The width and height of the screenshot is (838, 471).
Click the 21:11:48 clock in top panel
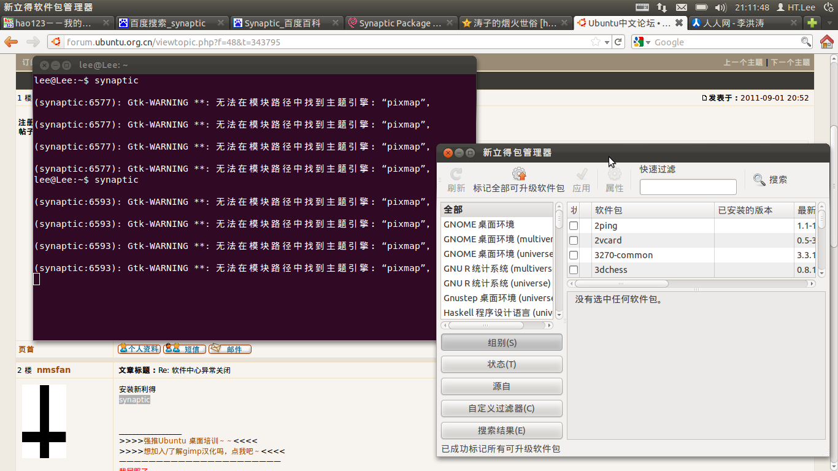tap(752, 7)
